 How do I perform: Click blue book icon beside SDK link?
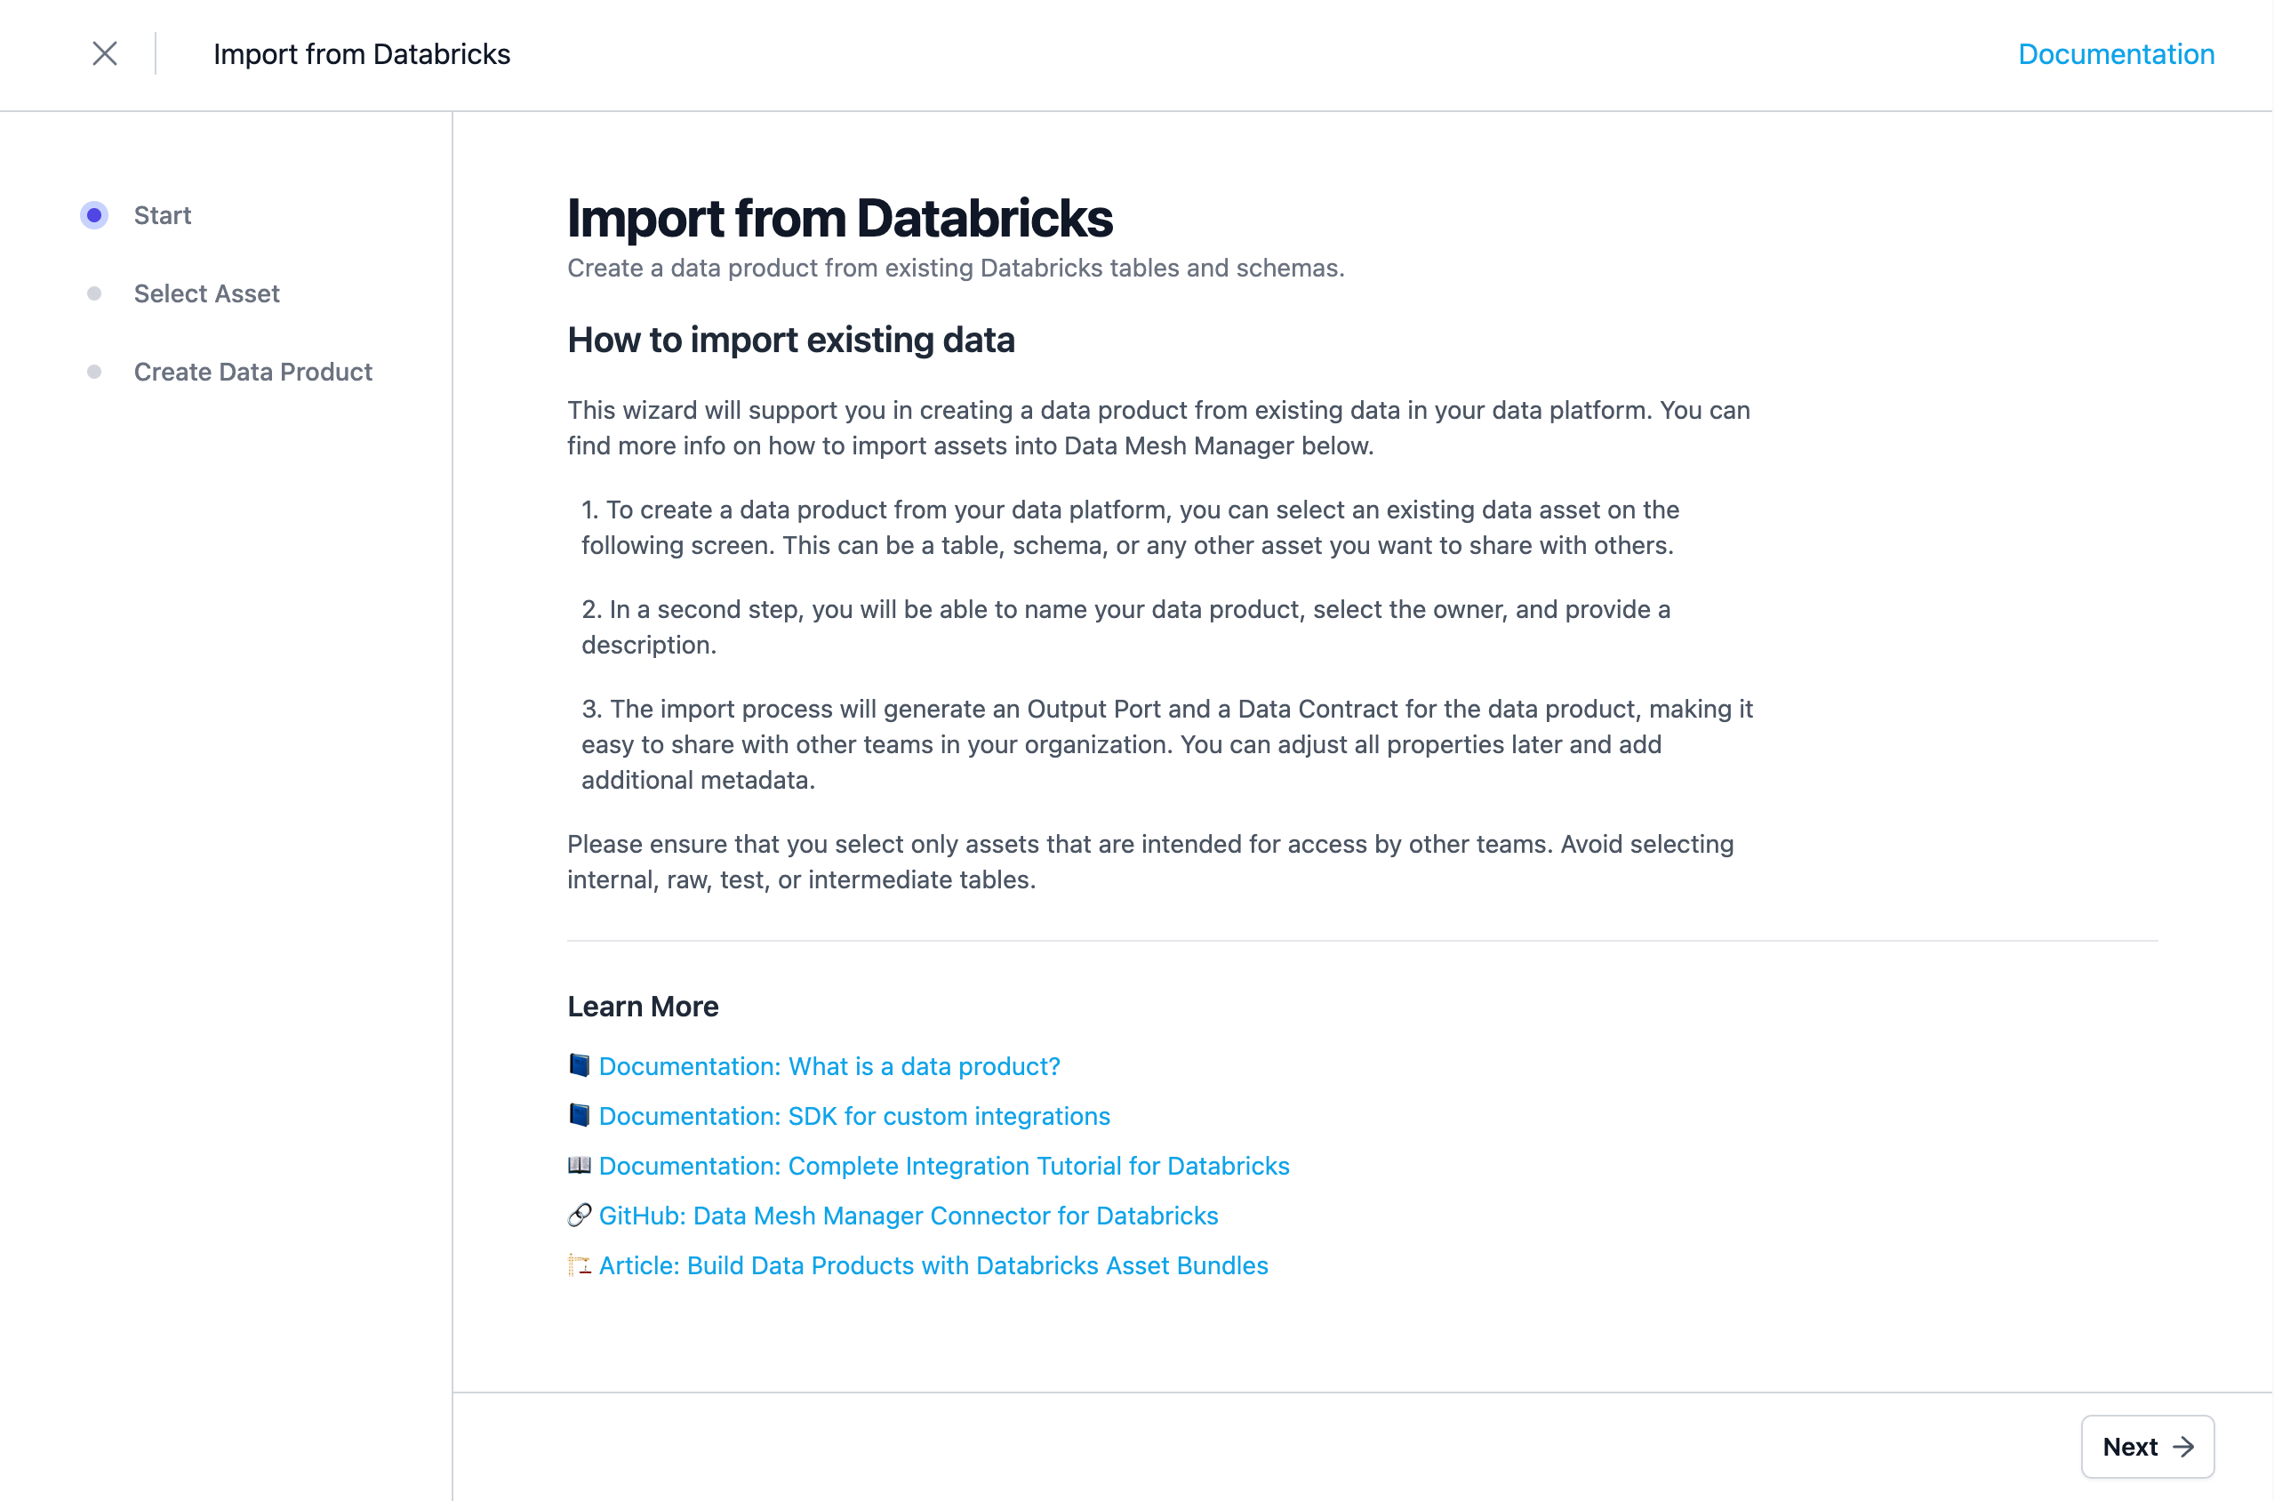click(x=579, y=1115)
